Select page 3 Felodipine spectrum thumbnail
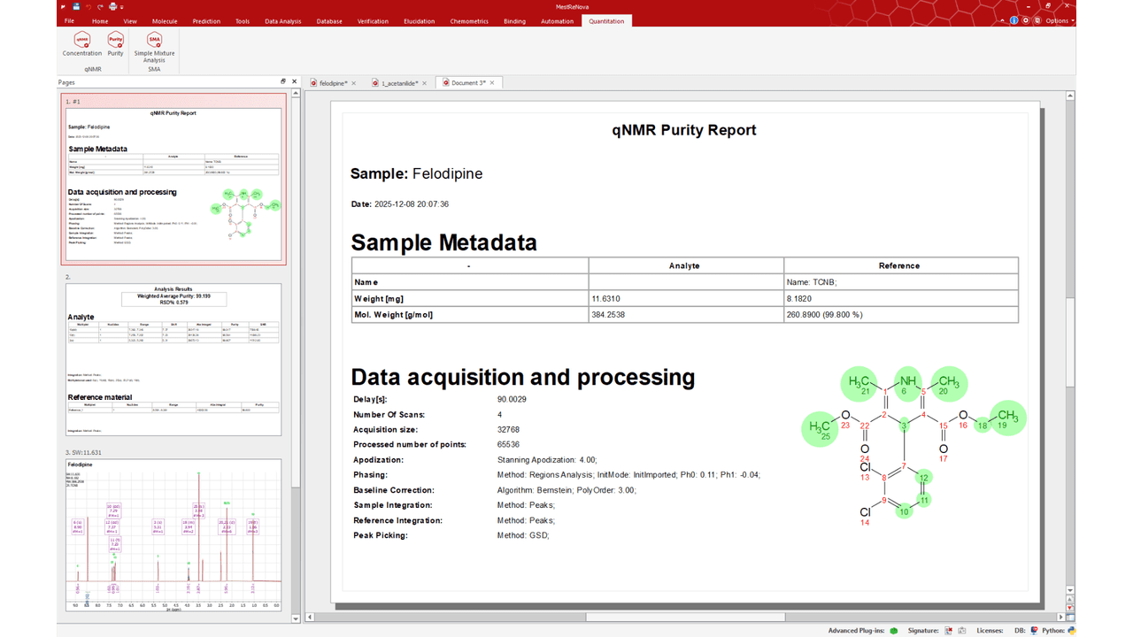 173,533
